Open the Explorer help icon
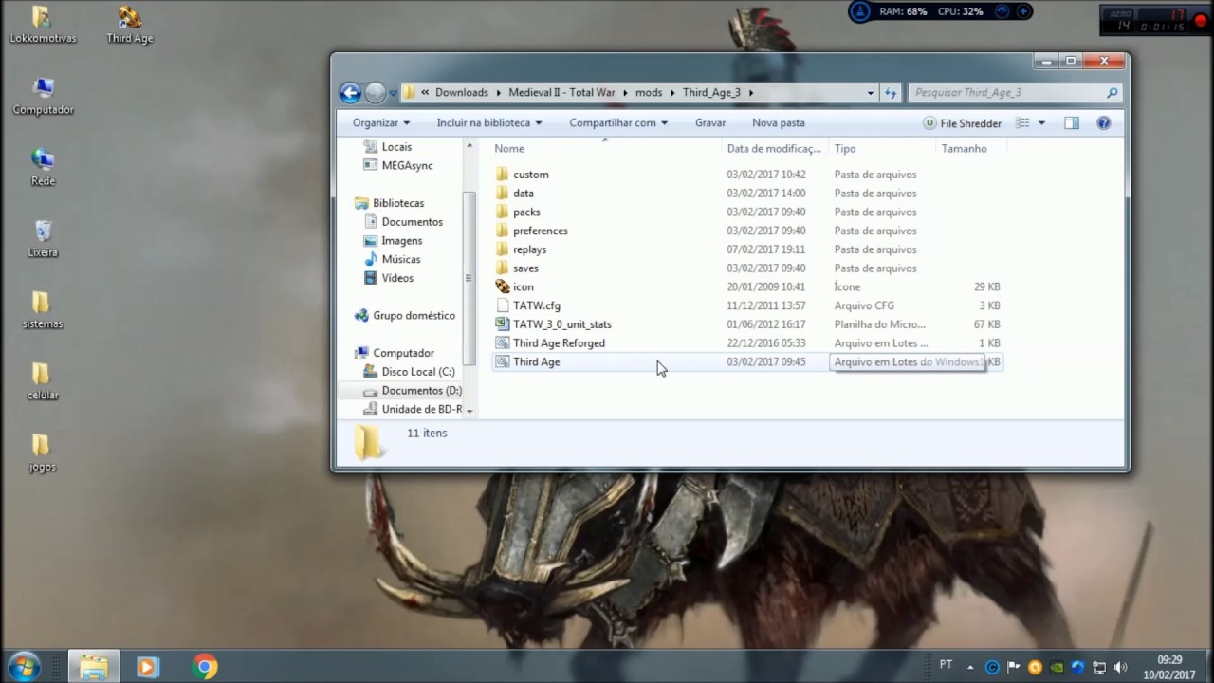This screenshot has height=683, width=1214. [1103, 123]
